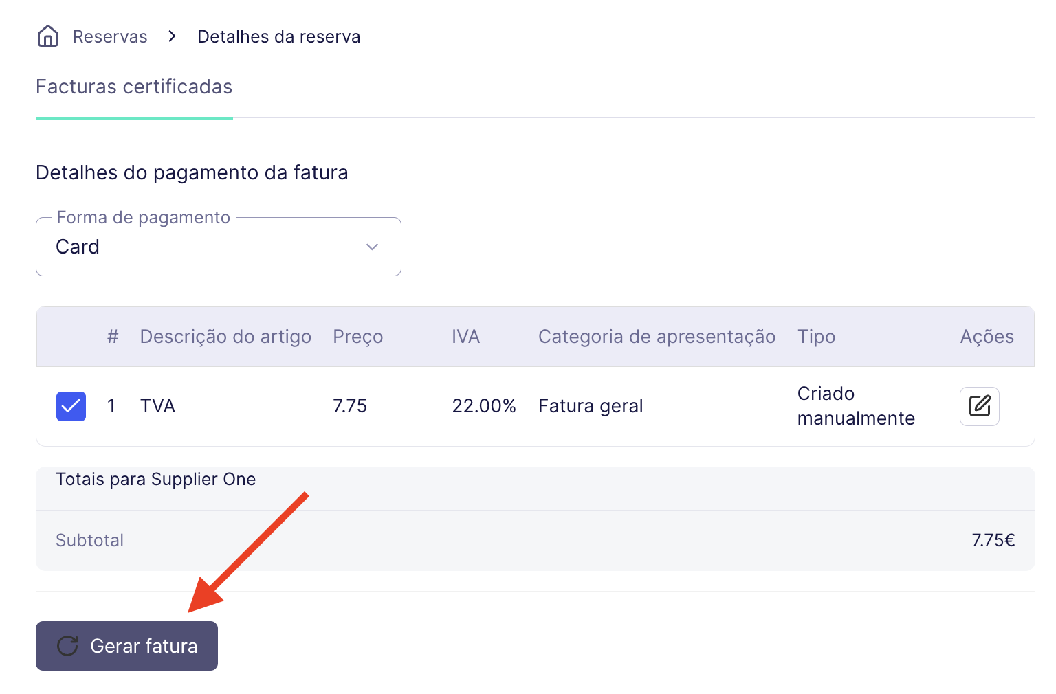Click the Preço column header
This screenshot has width=1056, height=694.
(x=358, y=337)
